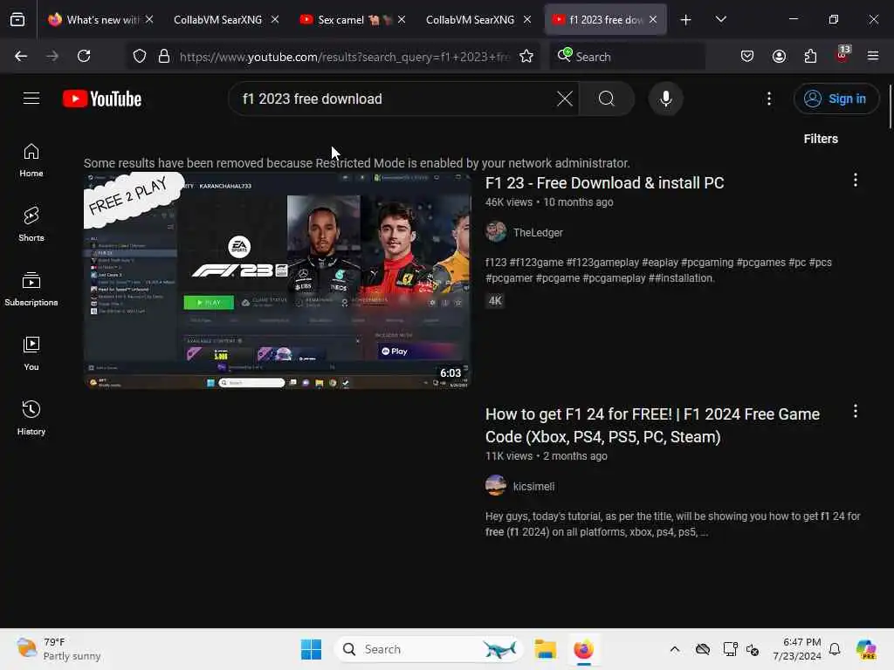The height and width of the screenshot is (670, 894).
Task: Open History in YouTube sidebar
Action: (x=31, y=418)
